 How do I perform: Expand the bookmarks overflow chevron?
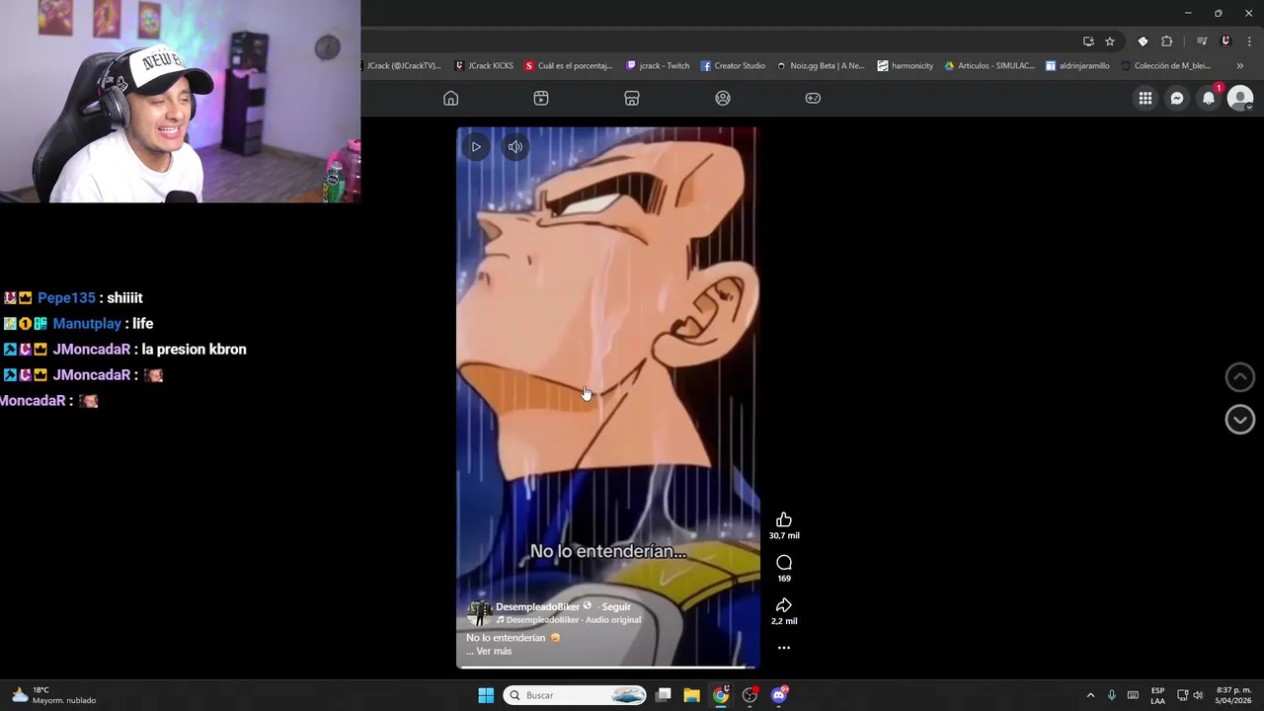1239,66
